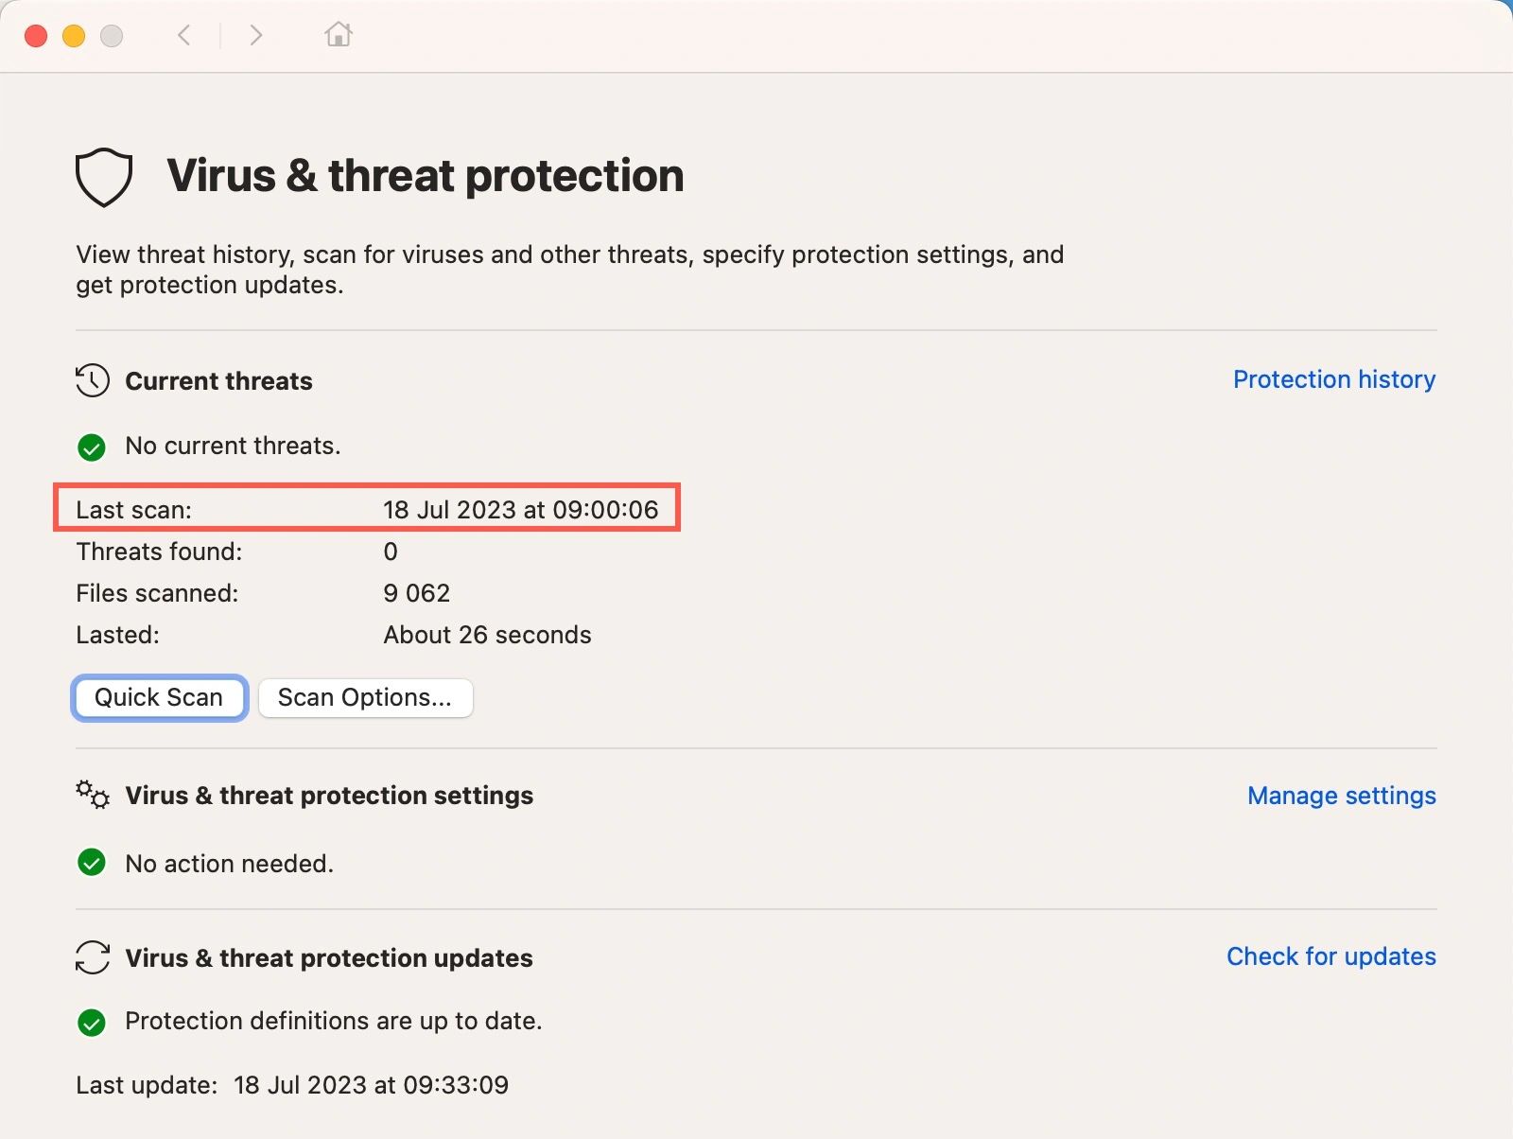This screenshot has width=1513, height=1139.
Task: Open Protection history link
Action: [x=1333, y=379]
